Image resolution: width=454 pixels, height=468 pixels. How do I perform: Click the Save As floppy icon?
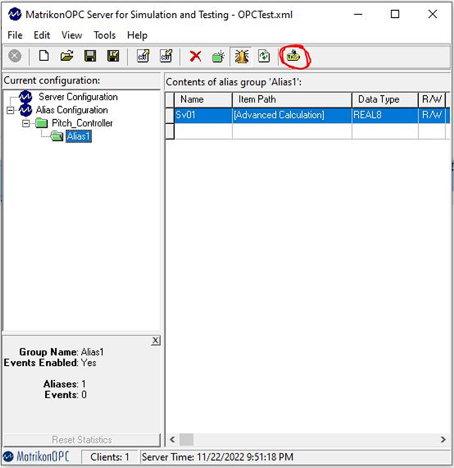click(x=113, y=56)
